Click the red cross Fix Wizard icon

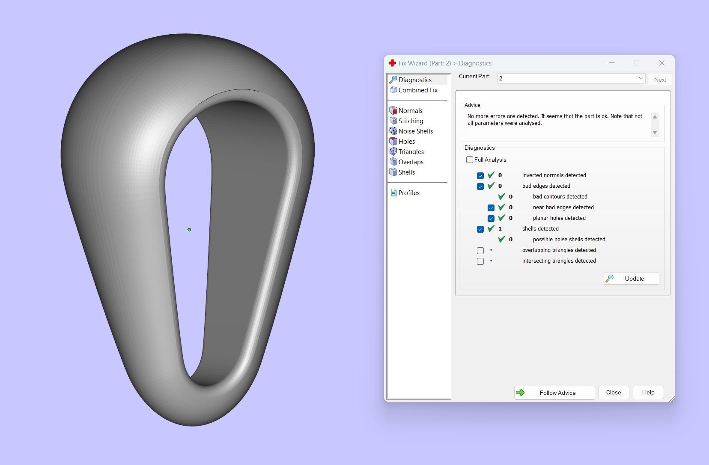point(392,63)
